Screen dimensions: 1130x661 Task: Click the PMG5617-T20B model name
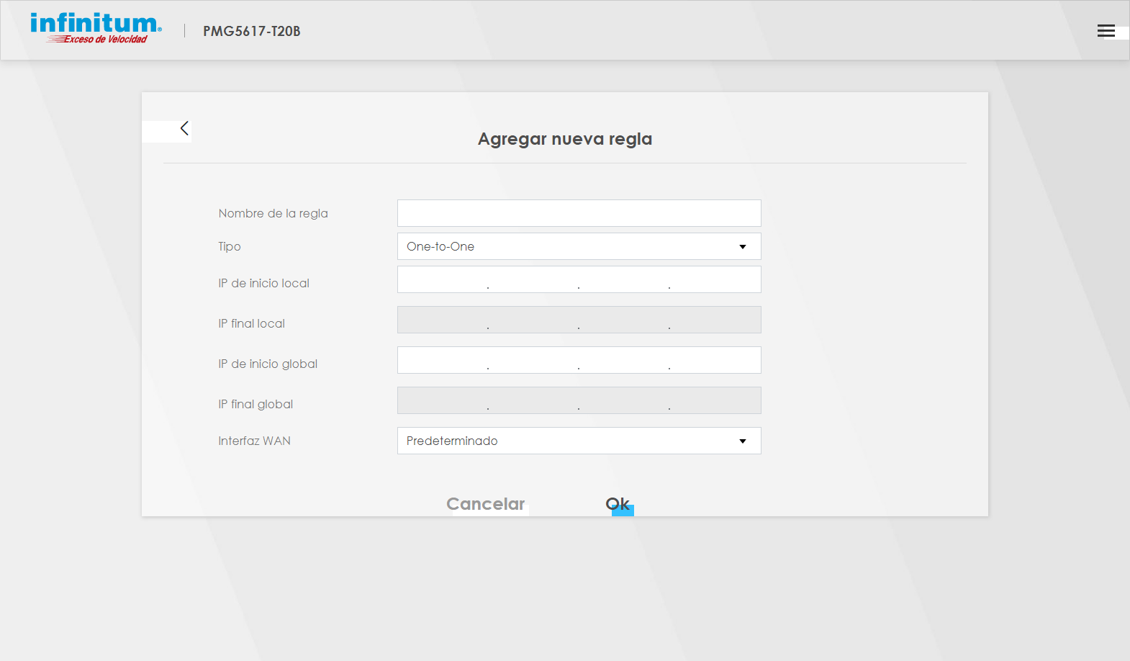coord(251,31)
